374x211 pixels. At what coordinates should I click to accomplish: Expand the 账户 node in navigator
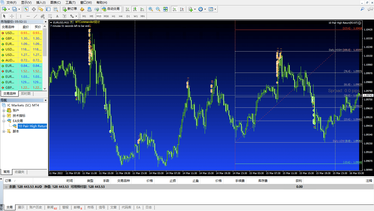(x=4, y=111)
